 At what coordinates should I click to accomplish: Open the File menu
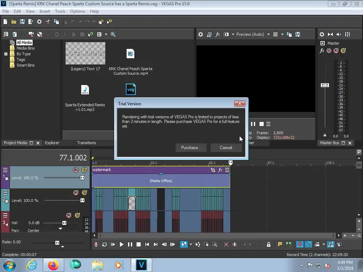(6, 11)
